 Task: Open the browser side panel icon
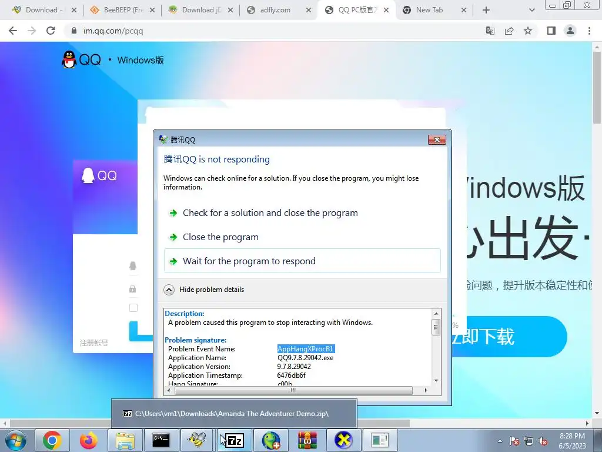click(551, 31)
